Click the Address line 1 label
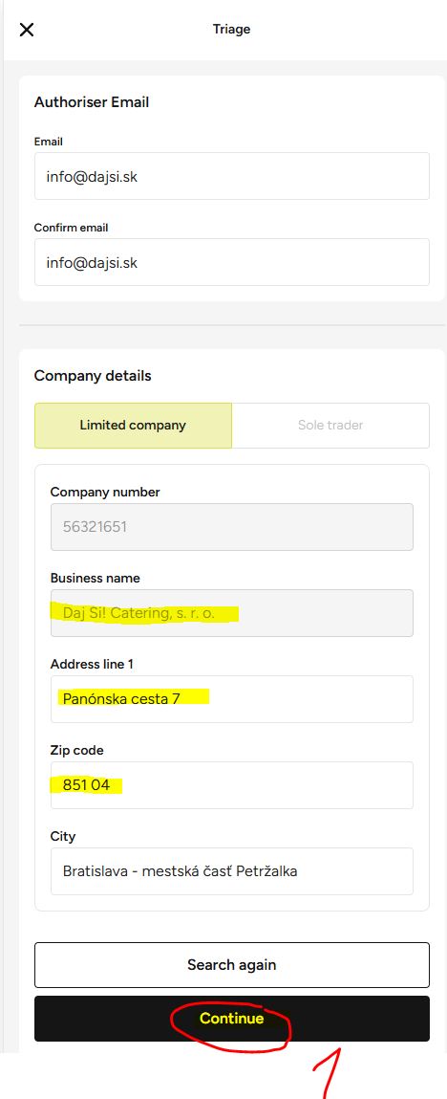This screenshot has width=447, height=1099. click(92, 664)
